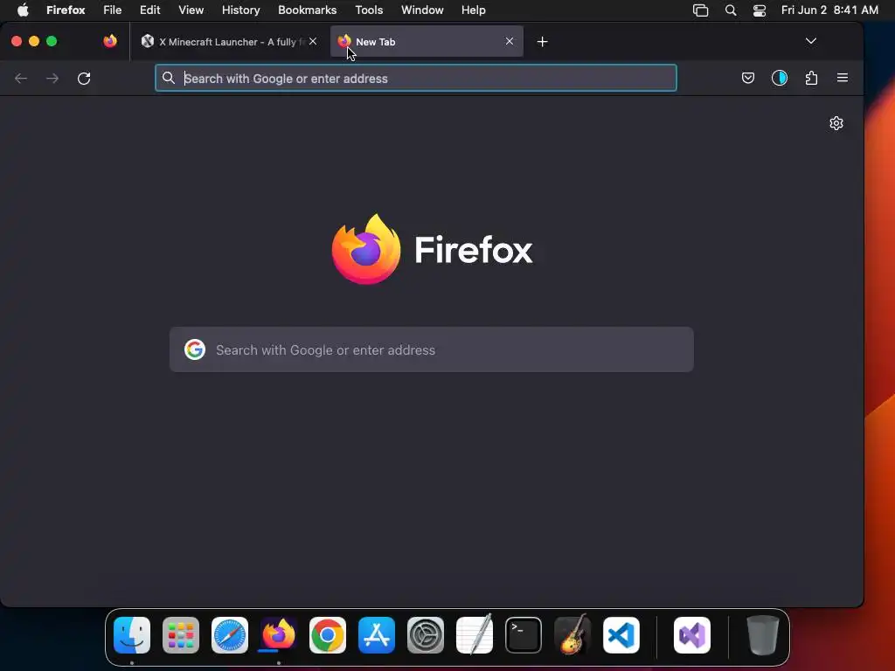Launch Safari from the Dock

point(230,635)
